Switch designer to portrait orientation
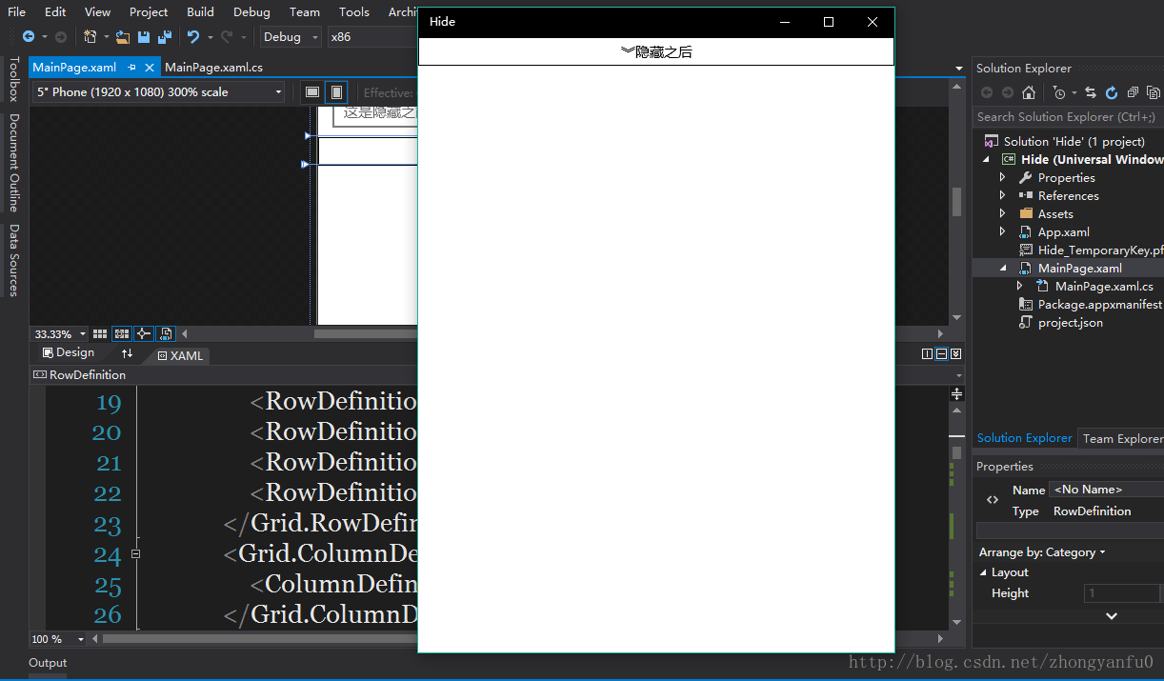This screenshot has height=681, width=1164. point(336,92)
